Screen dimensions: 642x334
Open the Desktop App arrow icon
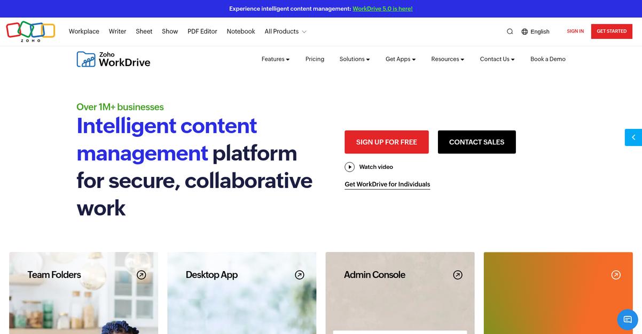[x=300, y=275]
